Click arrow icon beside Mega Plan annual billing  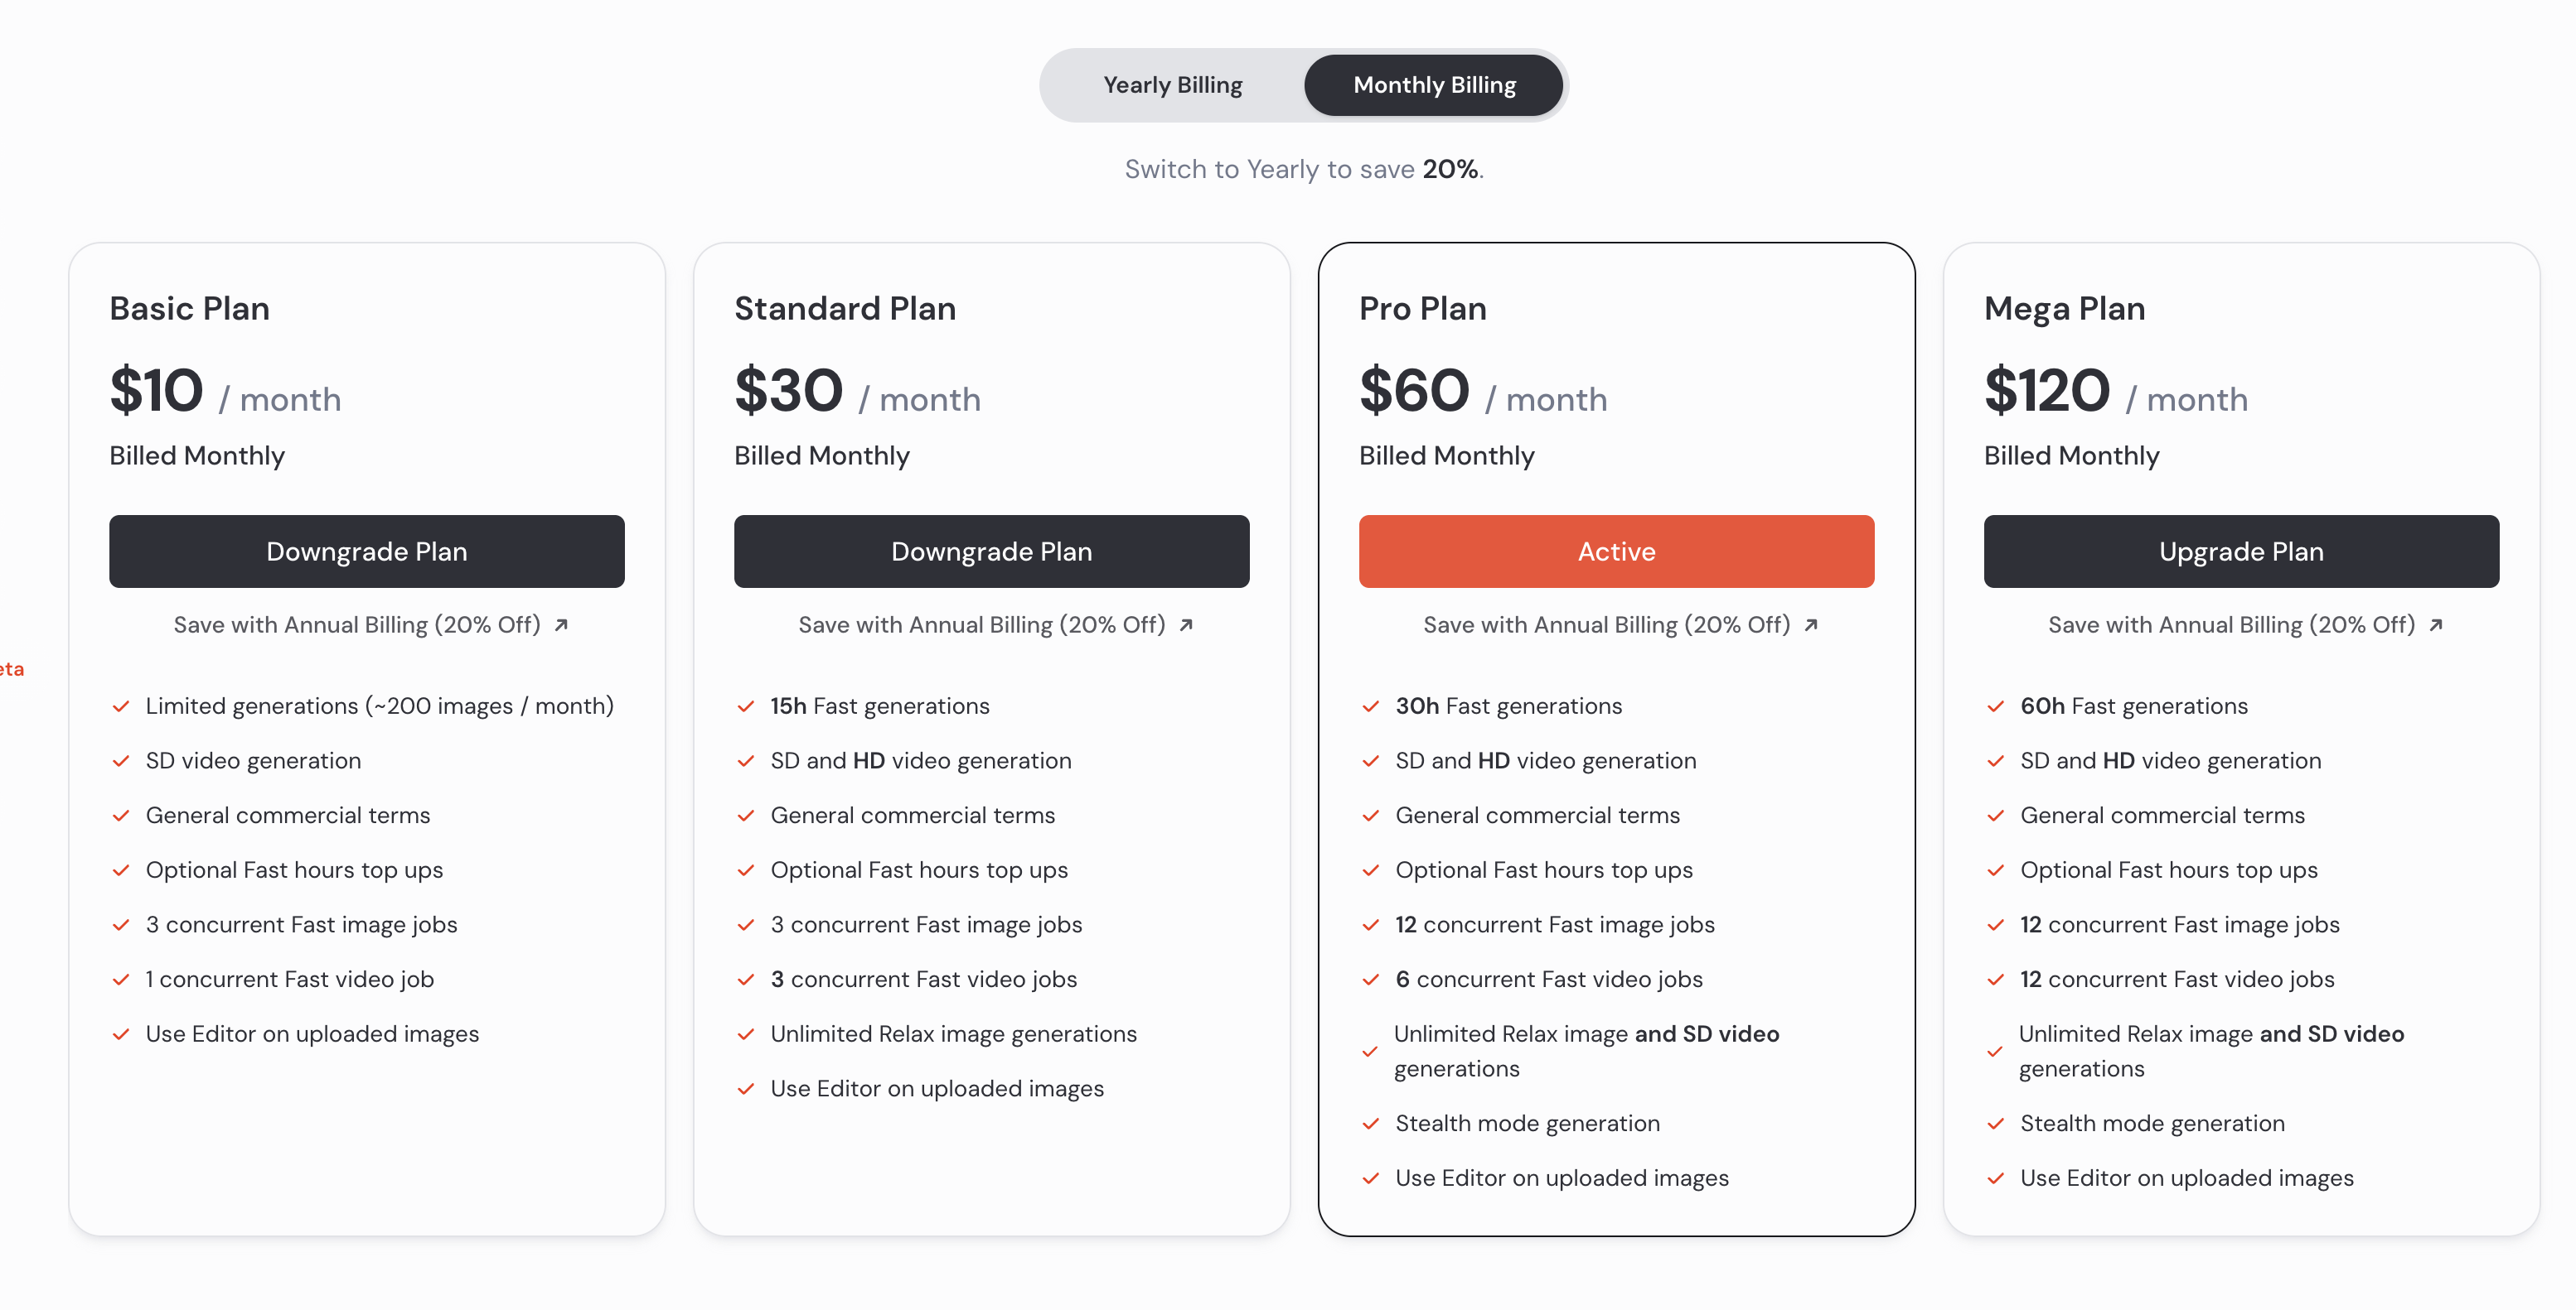point(2436,624)
